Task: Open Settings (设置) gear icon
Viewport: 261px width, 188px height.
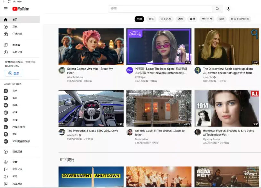Action: point(6,162)
